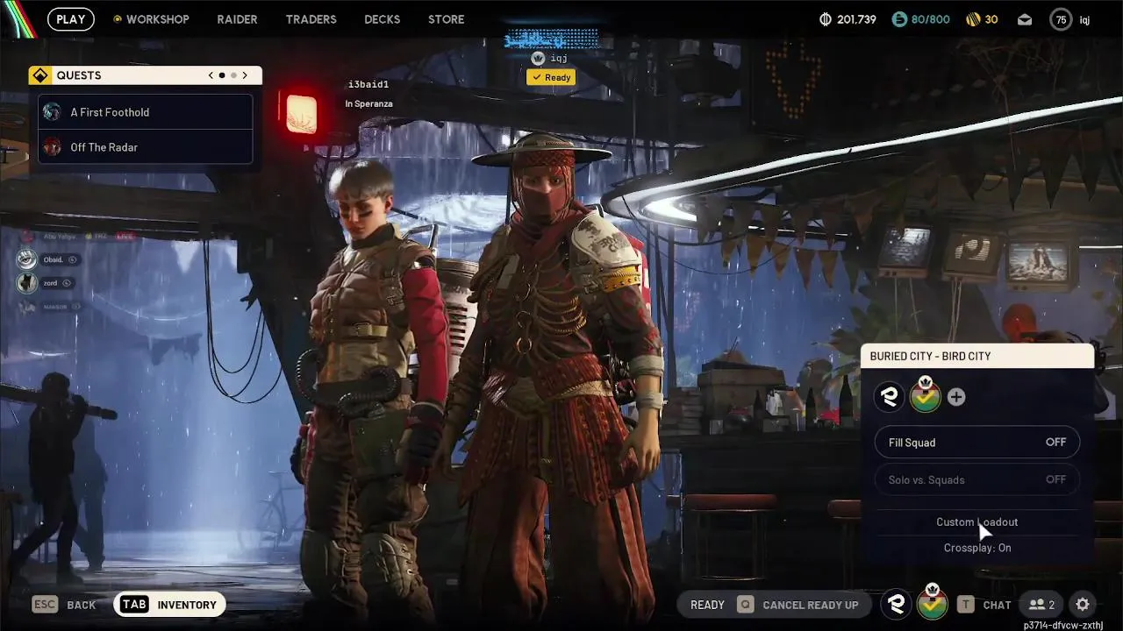Open the mail inbox envelope icon
1123x631 pixels.
point(1025,19)
